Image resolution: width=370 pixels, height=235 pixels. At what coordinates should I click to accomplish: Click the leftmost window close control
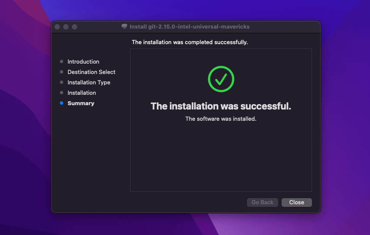pos(57,27)
